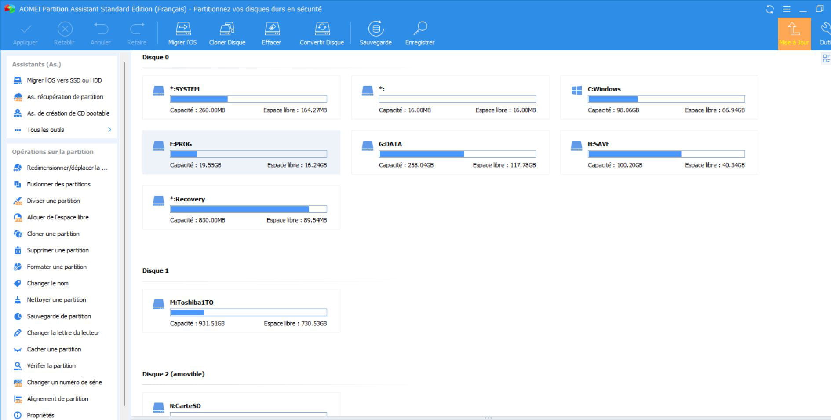The image size is (831, 420).
Task: Select Supprimer une partition
Action: pyautogui.click(x=61, y=250)
